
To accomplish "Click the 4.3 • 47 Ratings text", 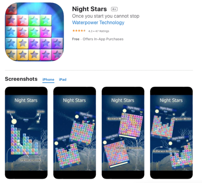I will tap(99, 31).
